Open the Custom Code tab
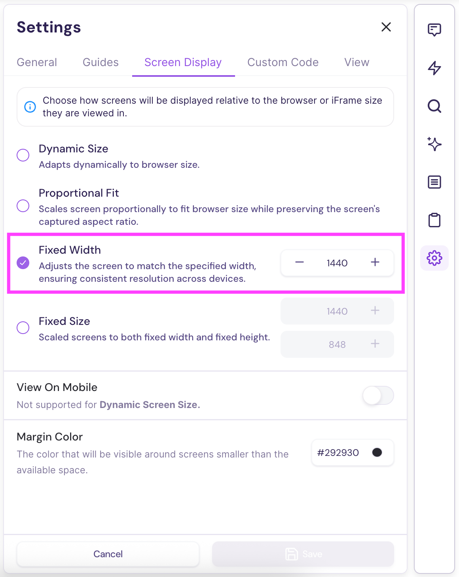The height and width of the screenshot is (577, 459). point(283,62)
